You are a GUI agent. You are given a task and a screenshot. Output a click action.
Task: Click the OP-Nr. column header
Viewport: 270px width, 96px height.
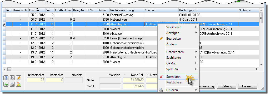[92, 10]
